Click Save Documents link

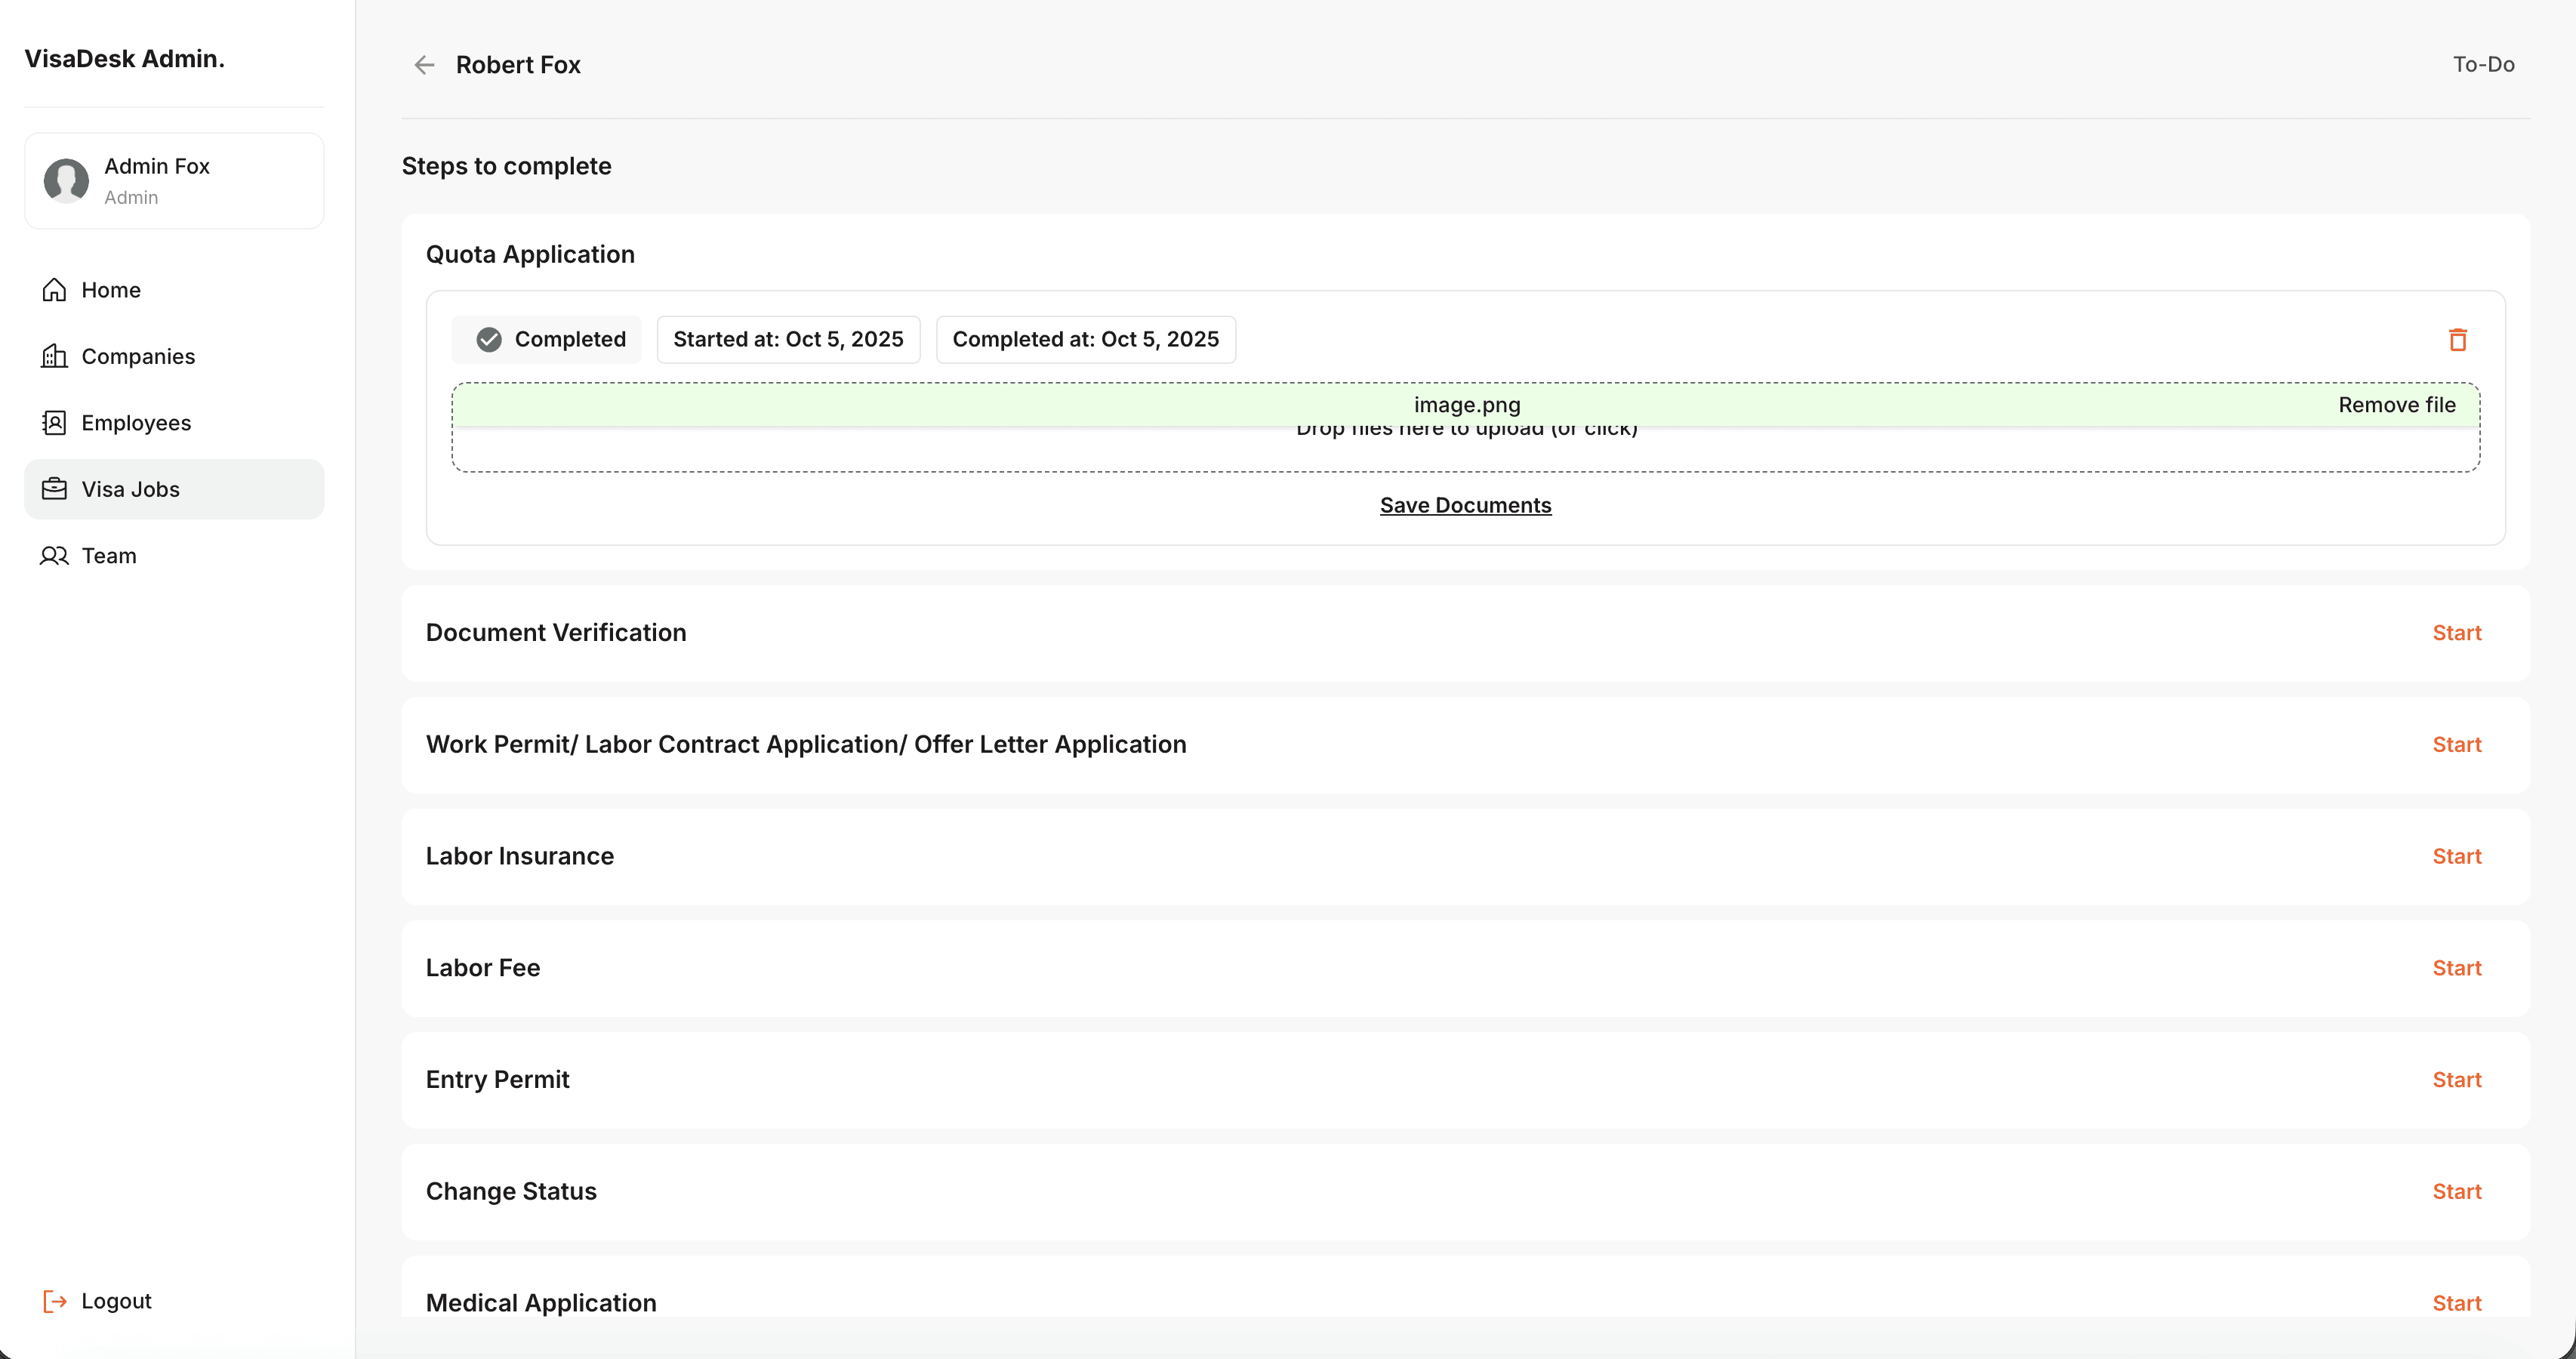coord(1465,506)
